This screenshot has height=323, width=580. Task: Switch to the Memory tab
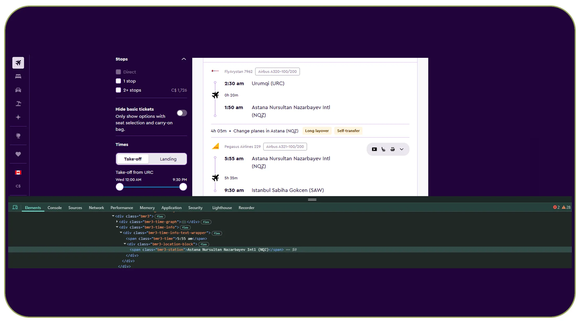[x=147, y=208]
